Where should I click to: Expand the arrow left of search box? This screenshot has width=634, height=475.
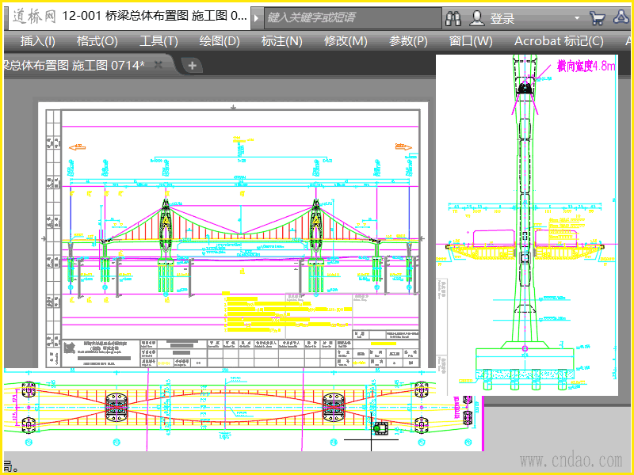tap(257, 17)
